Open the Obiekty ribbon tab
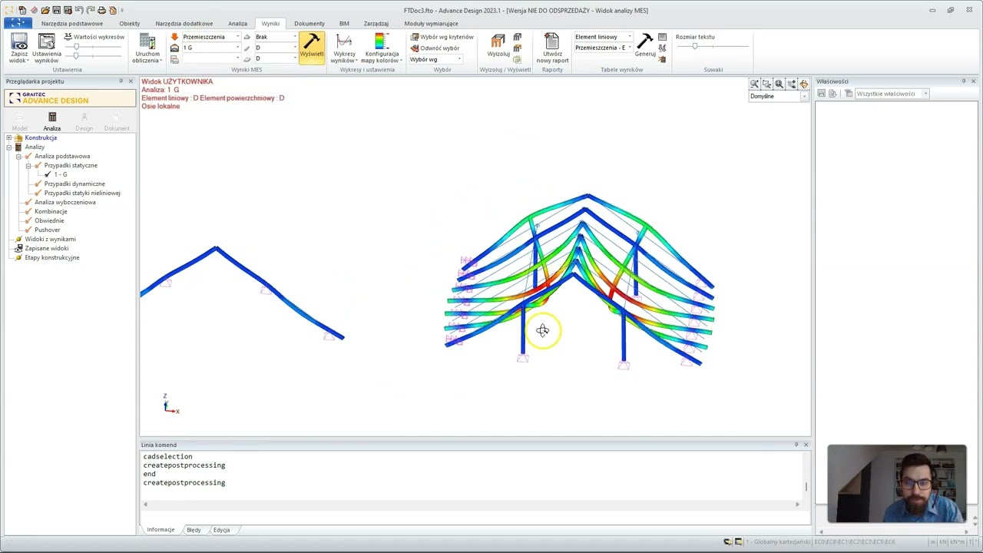 (x=129, y=23)
